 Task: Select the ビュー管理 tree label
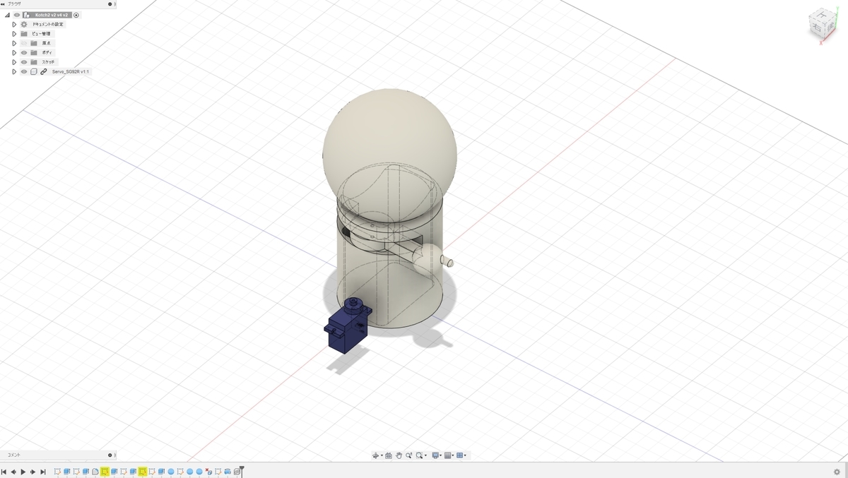point(41,34)
